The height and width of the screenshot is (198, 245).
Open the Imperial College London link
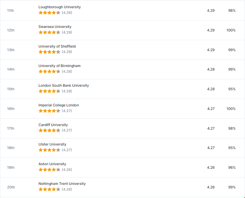point(59,105)
